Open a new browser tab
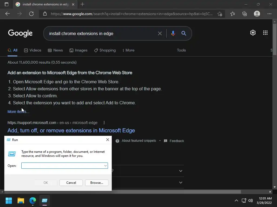Screen dimensions: 277x207 coord(82,4)
